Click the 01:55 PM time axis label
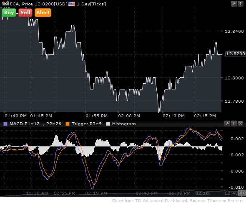 coord(96,116)
